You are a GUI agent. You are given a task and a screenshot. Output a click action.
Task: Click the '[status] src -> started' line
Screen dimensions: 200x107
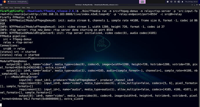tap(18, 52)
